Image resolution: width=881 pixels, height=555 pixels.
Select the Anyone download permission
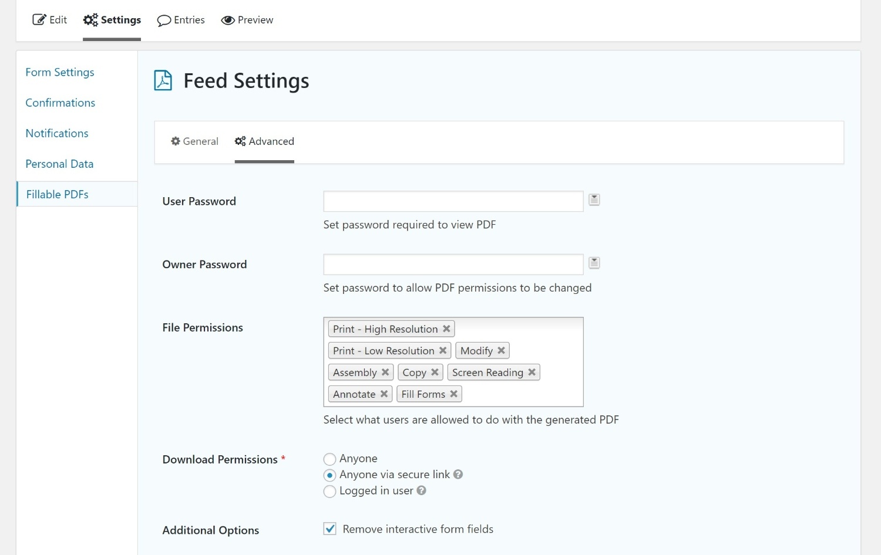pyautogui.click(x=329, y=459)
